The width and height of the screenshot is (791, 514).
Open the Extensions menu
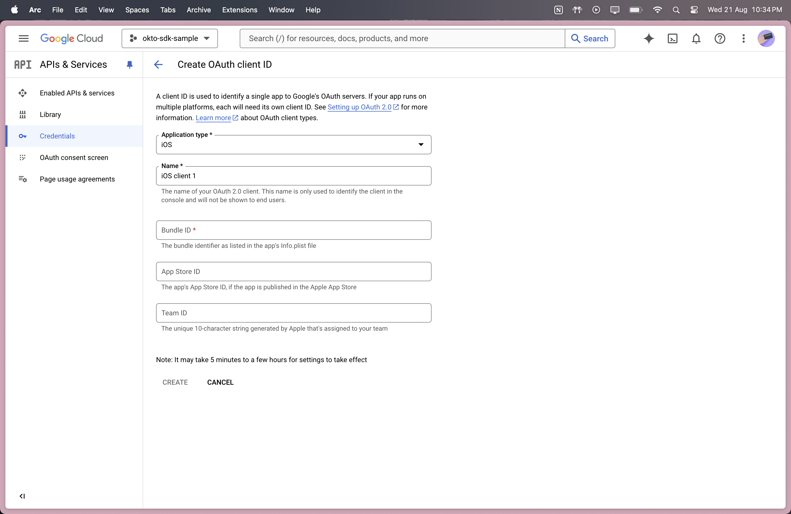pos(240,10)
